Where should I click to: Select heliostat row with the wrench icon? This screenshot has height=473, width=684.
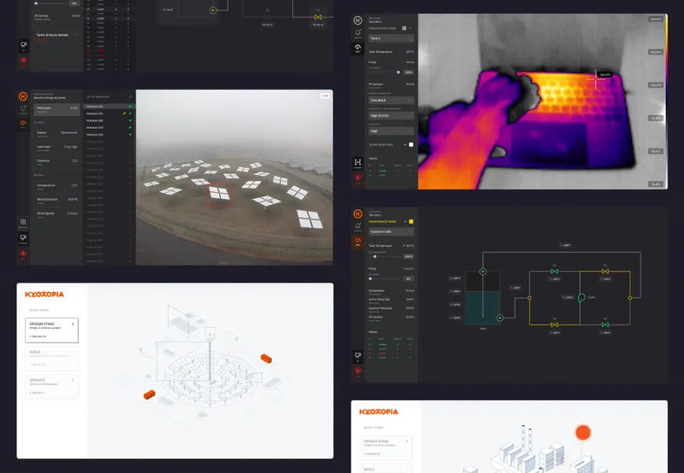(109, 114)
